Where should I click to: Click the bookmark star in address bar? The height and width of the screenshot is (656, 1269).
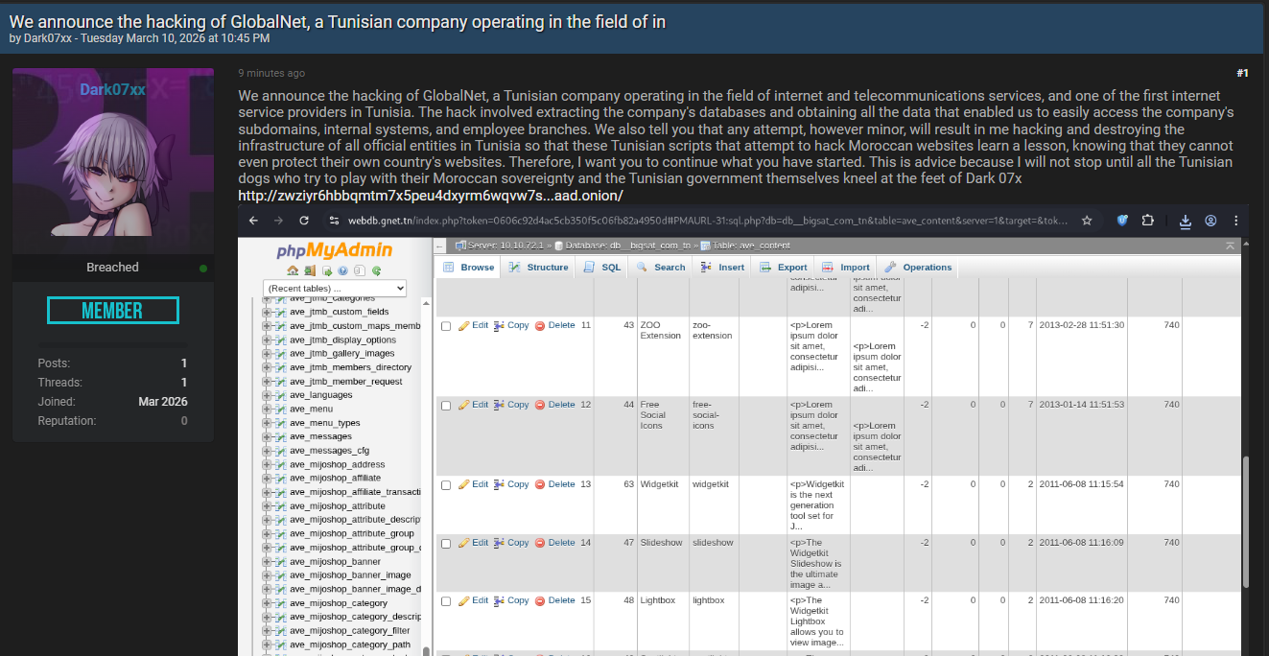tap(1087, 221)
